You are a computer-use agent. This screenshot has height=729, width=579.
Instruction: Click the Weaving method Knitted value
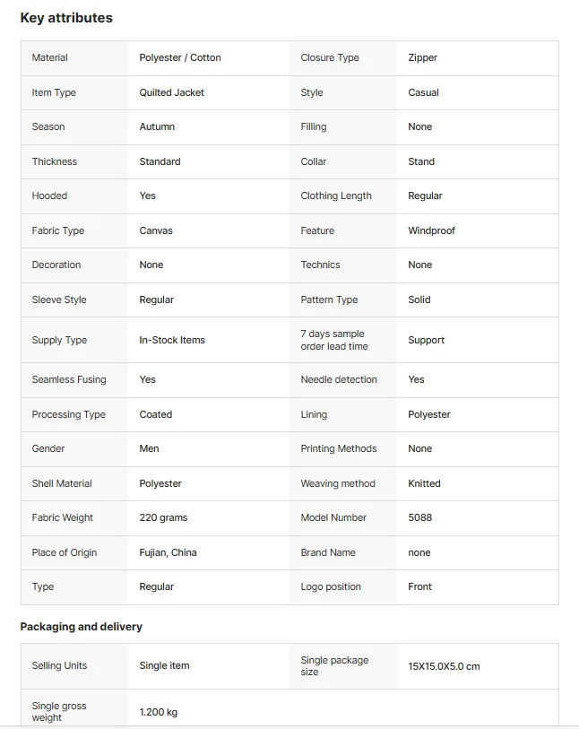coord(424,483)
